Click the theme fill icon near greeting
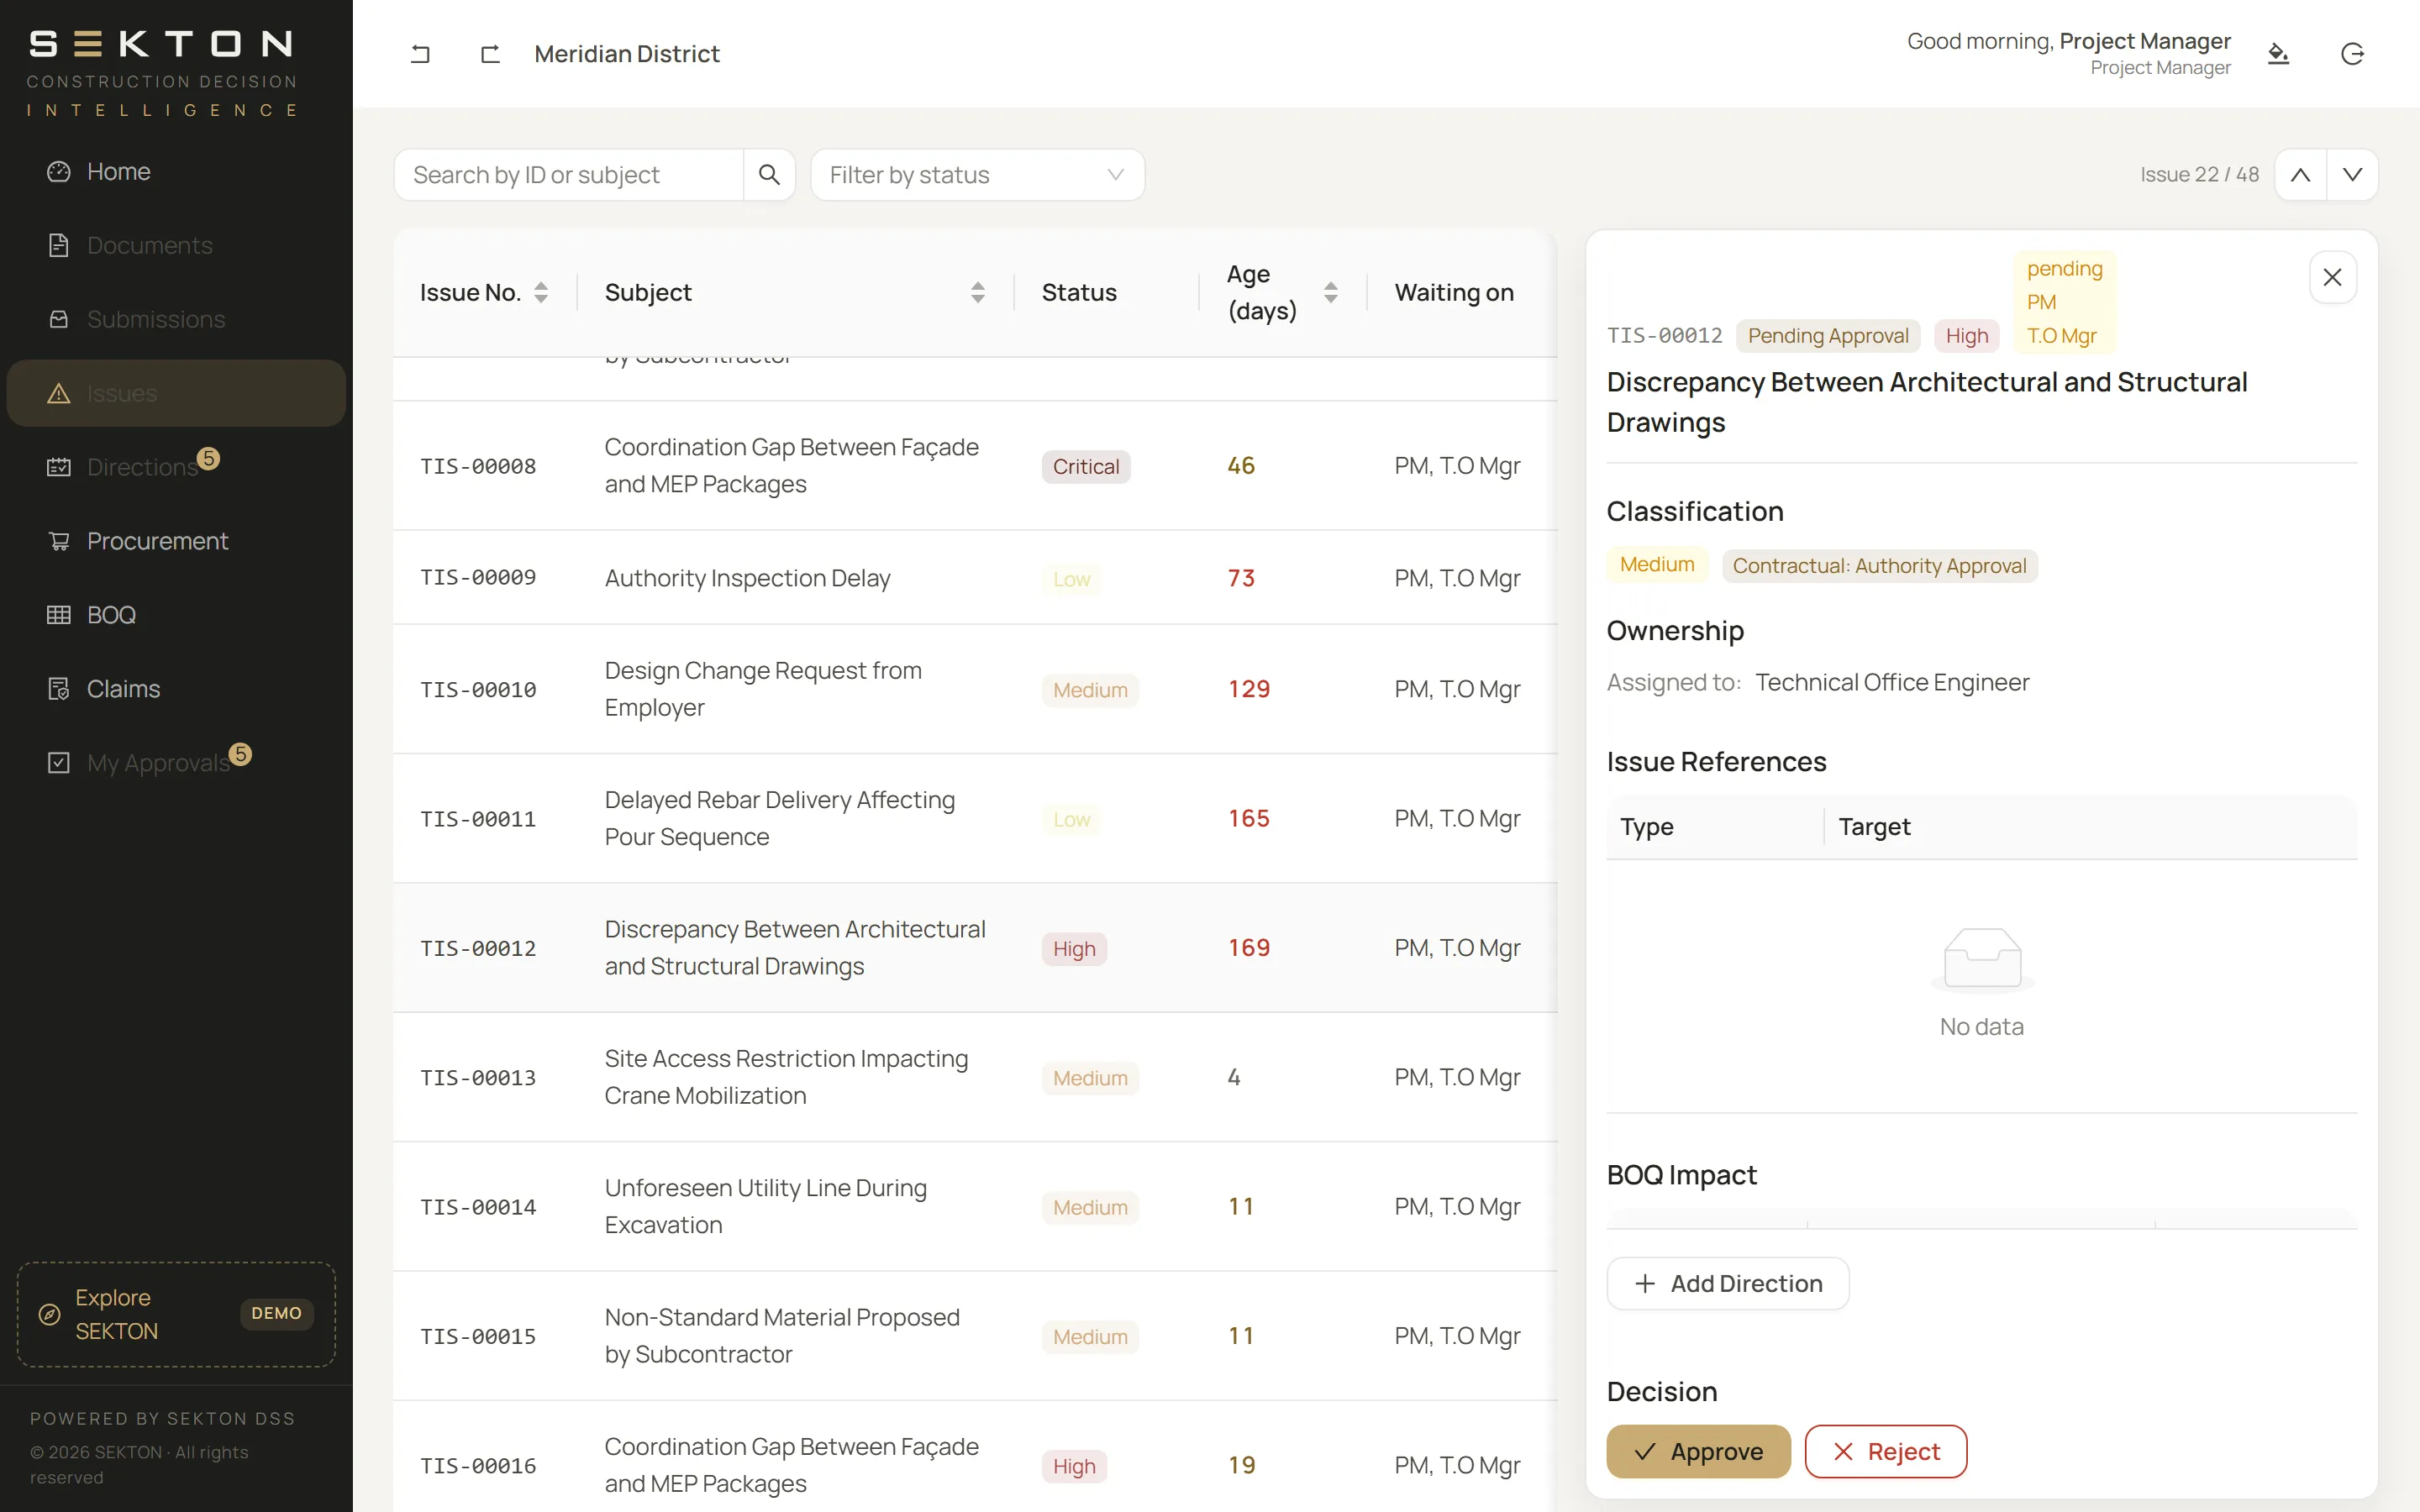2420x1512 pixels. point(2278,54)
